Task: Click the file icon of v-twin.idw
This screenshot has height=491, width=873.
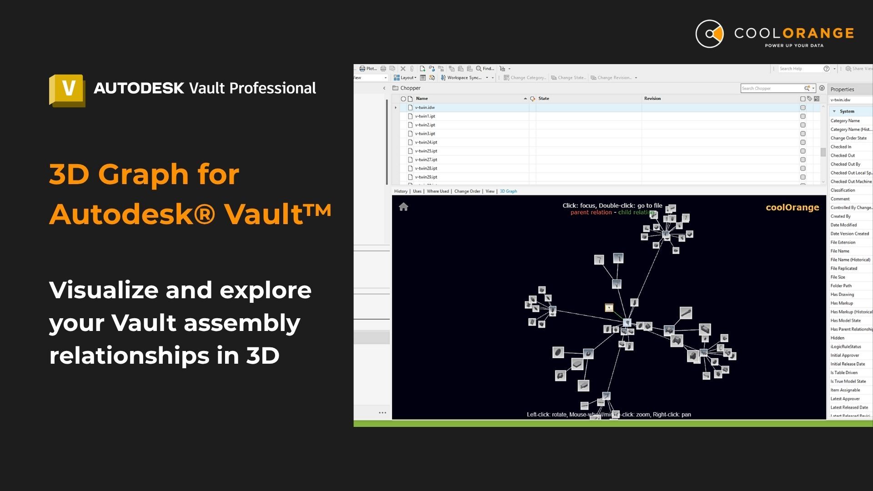Action: pyautogui.click(x=410, y=108)
